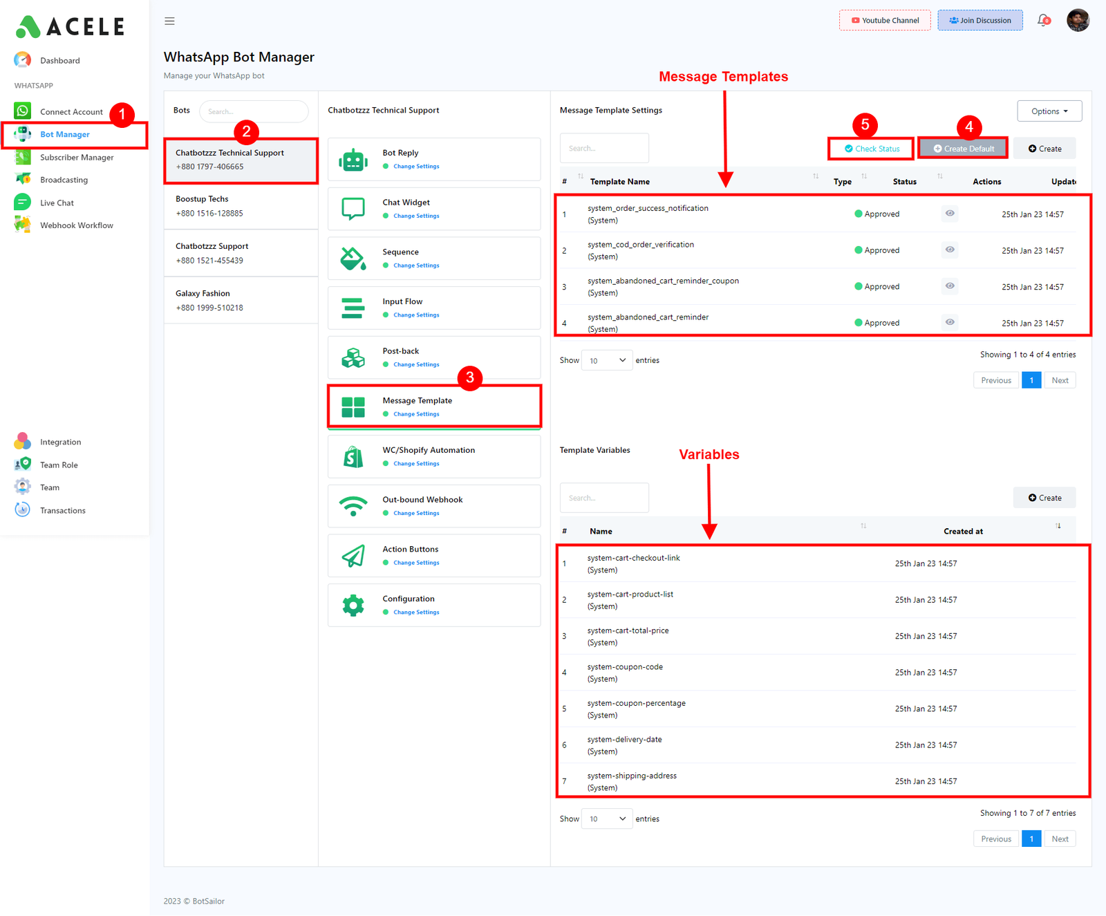Open Change Settings under Chat Widget
The width and height of the screenshot is (1106, 916).
coord(416,216)
